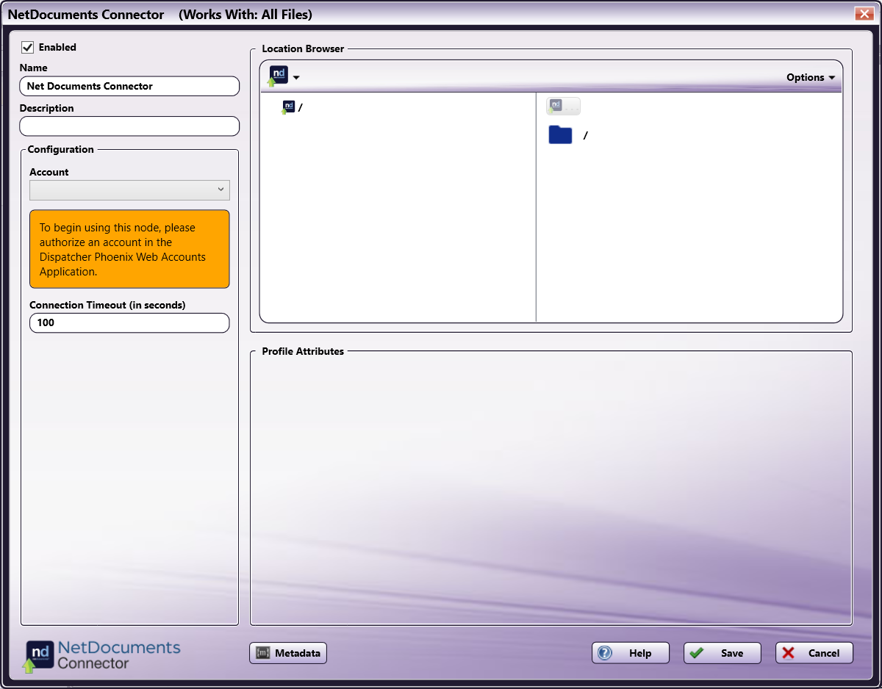Screen dimensions: 882x689
Task: Cancel the dialog
Action: (x=814, y=653)
